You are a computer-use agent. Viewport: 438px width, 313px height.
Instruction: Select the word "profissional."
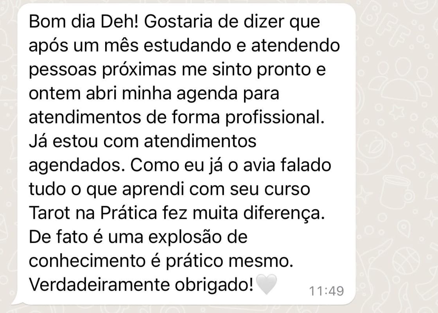tap(275, 117)
